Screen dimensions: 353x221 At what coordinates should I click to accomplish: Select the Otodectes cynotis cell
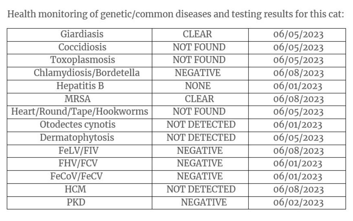[79, 125]
